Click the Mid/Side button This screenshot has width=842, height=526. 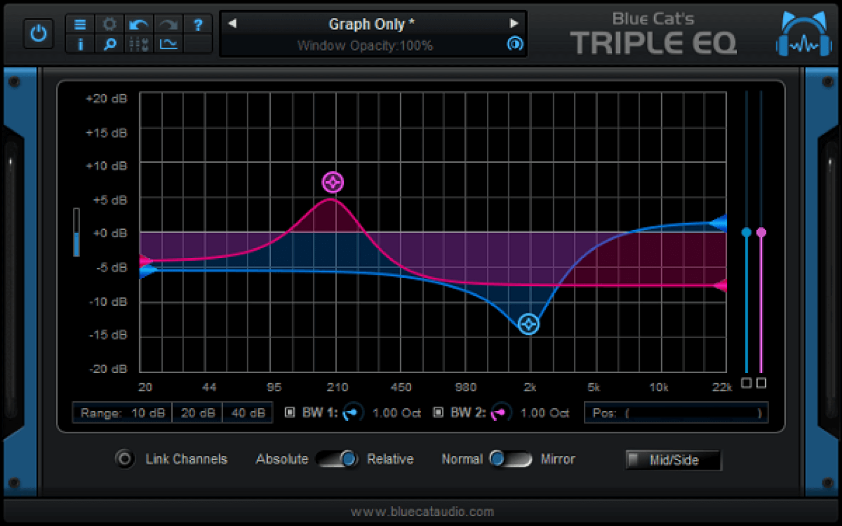point(673,460)
